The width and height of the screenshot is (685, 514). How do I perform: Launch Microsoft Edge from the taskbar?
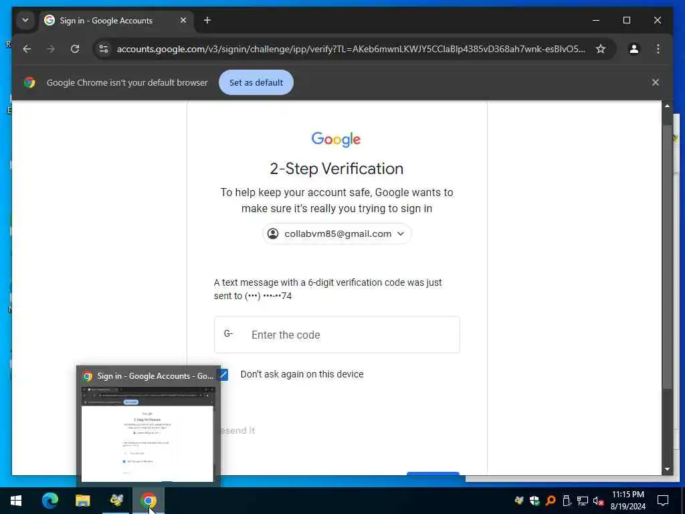tap(50, 501)
